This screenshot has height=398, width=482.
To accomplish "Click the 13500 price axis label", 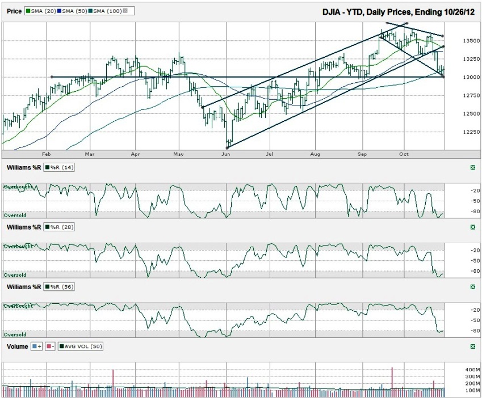I will (x=471, y=41).
